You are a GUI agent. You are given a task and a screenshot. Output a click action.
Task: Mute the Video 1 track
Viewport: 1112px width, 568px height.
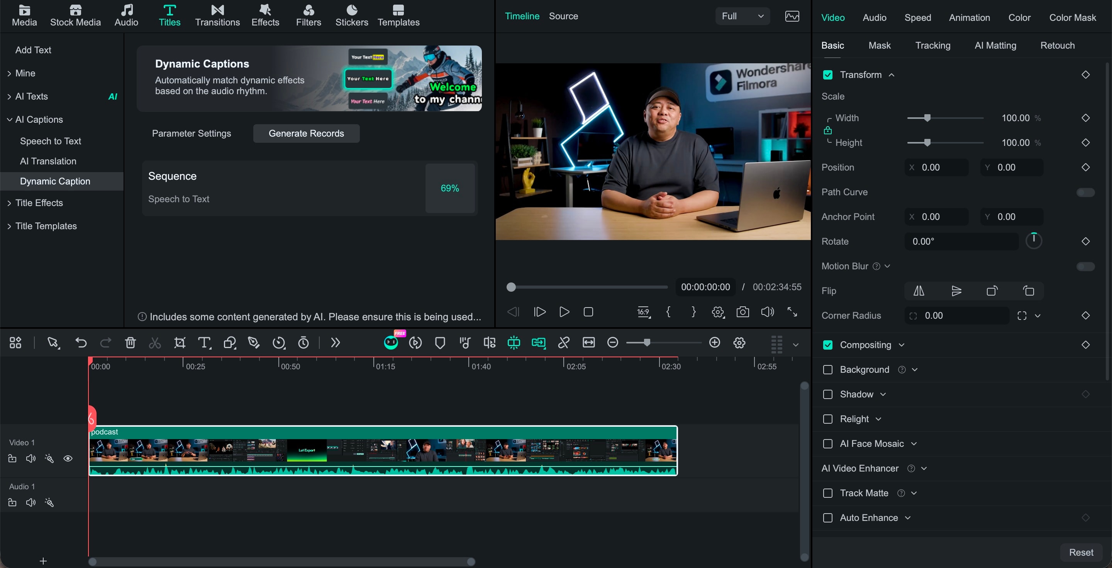point(31,458)
